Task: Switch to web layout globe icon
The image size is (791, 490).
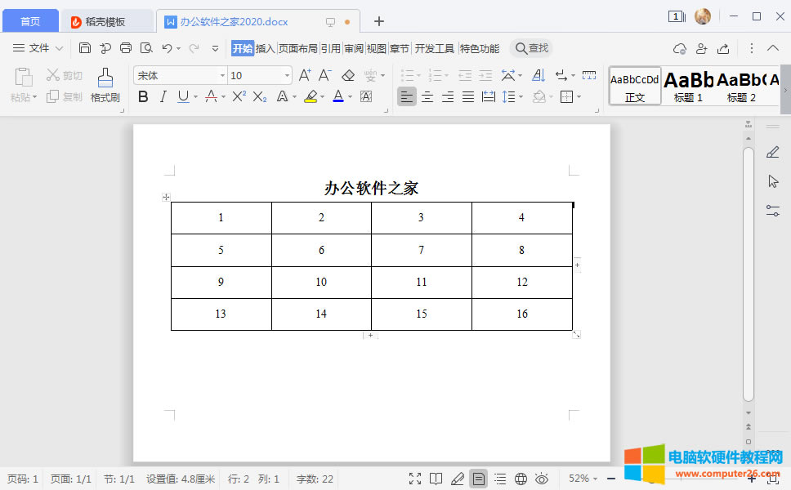Action: coord(521,479)
